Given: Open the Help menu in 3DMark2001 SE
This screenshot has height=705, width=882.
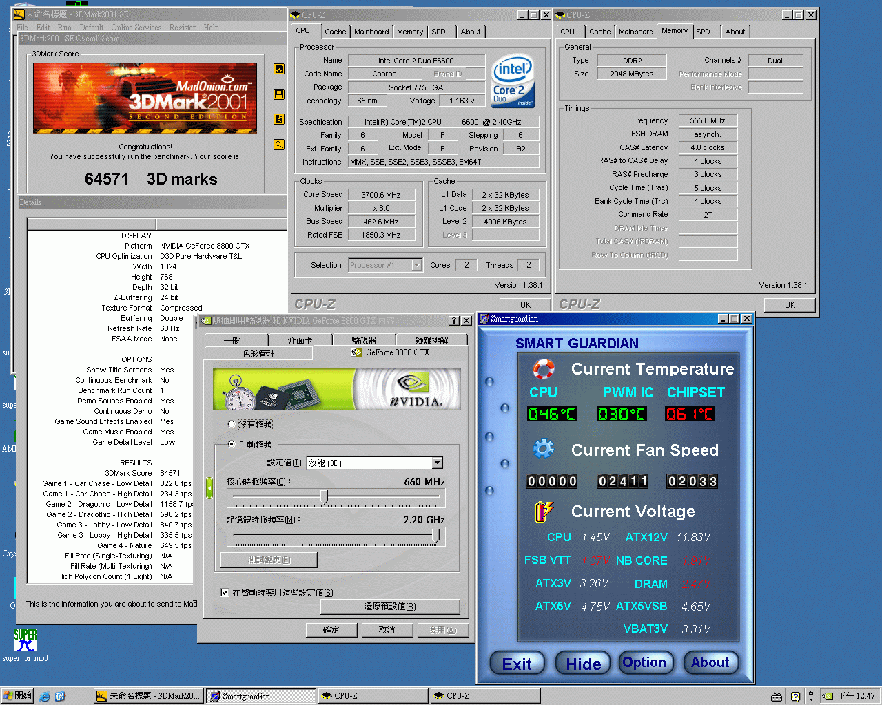Looking at the screenshot, I should [x=211, y=28].
